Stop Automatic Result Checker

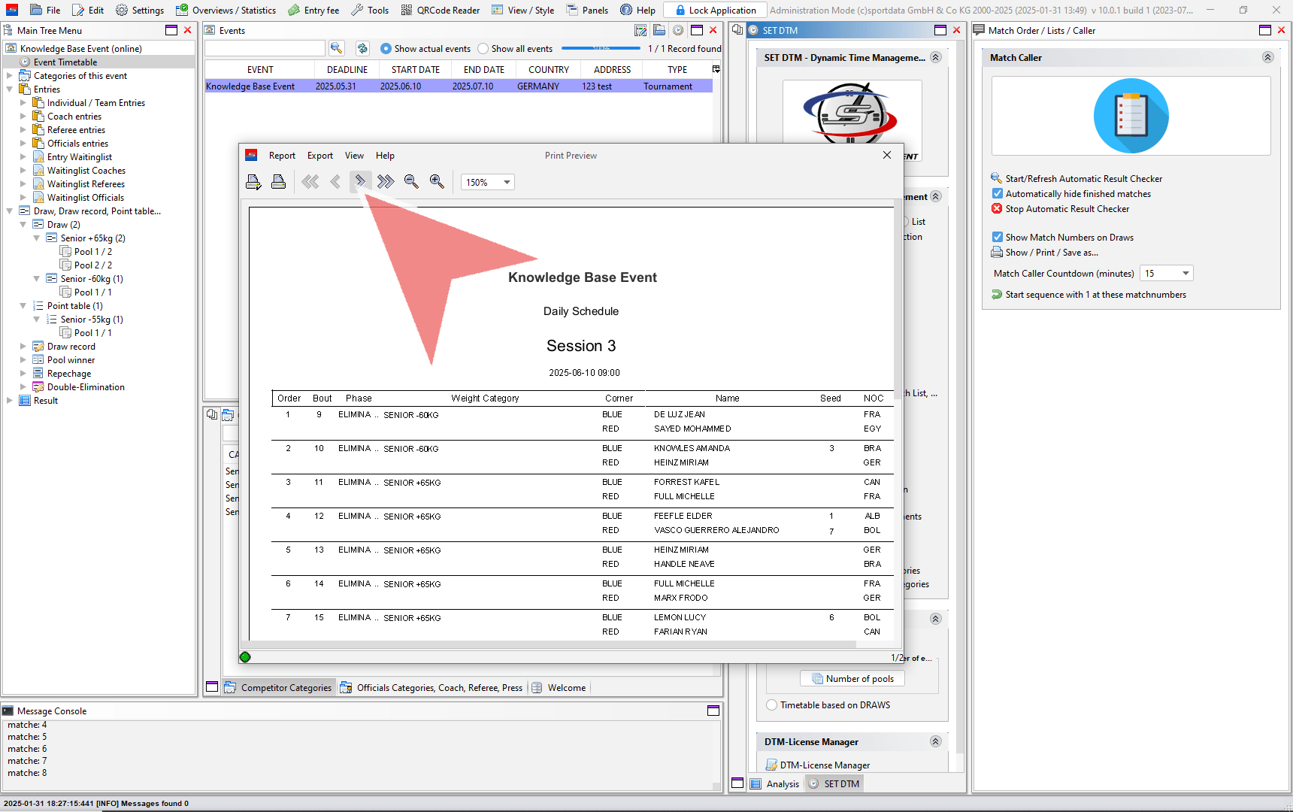[x=1067, y=209]
